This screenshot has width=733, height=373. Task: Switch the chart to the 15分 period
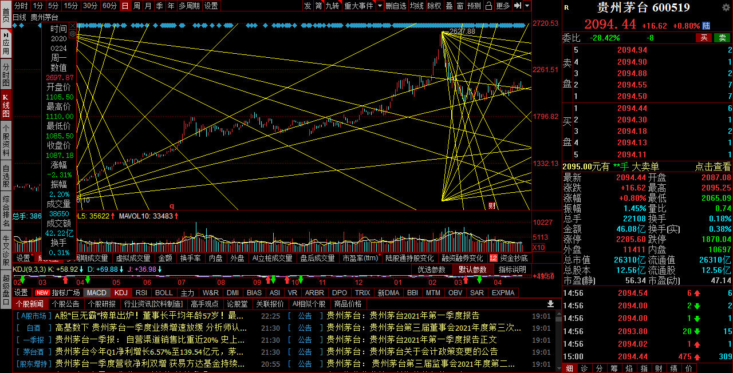[x=71, y=6]
